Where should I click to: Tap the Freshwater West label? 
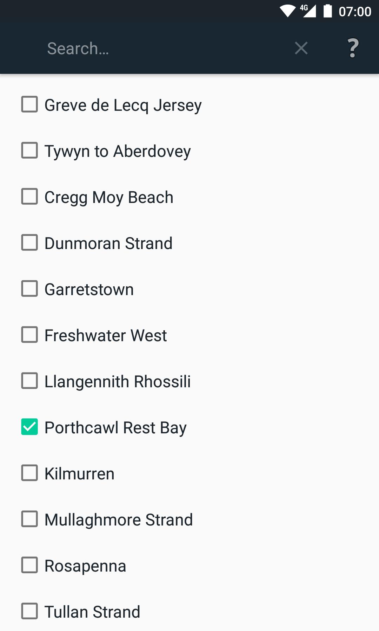tap(106, 335)
